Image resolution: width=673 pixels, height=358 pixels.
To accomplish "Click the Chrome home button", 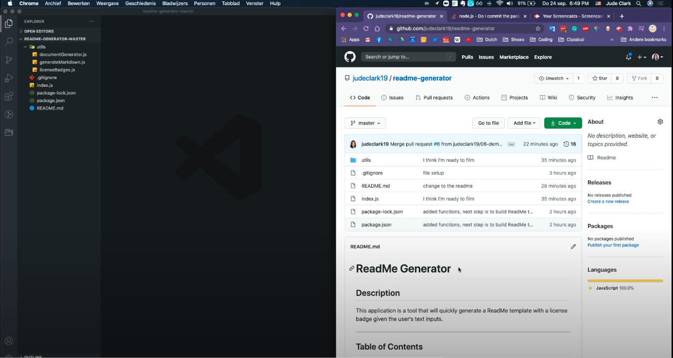I will click(x=377, y=29).
